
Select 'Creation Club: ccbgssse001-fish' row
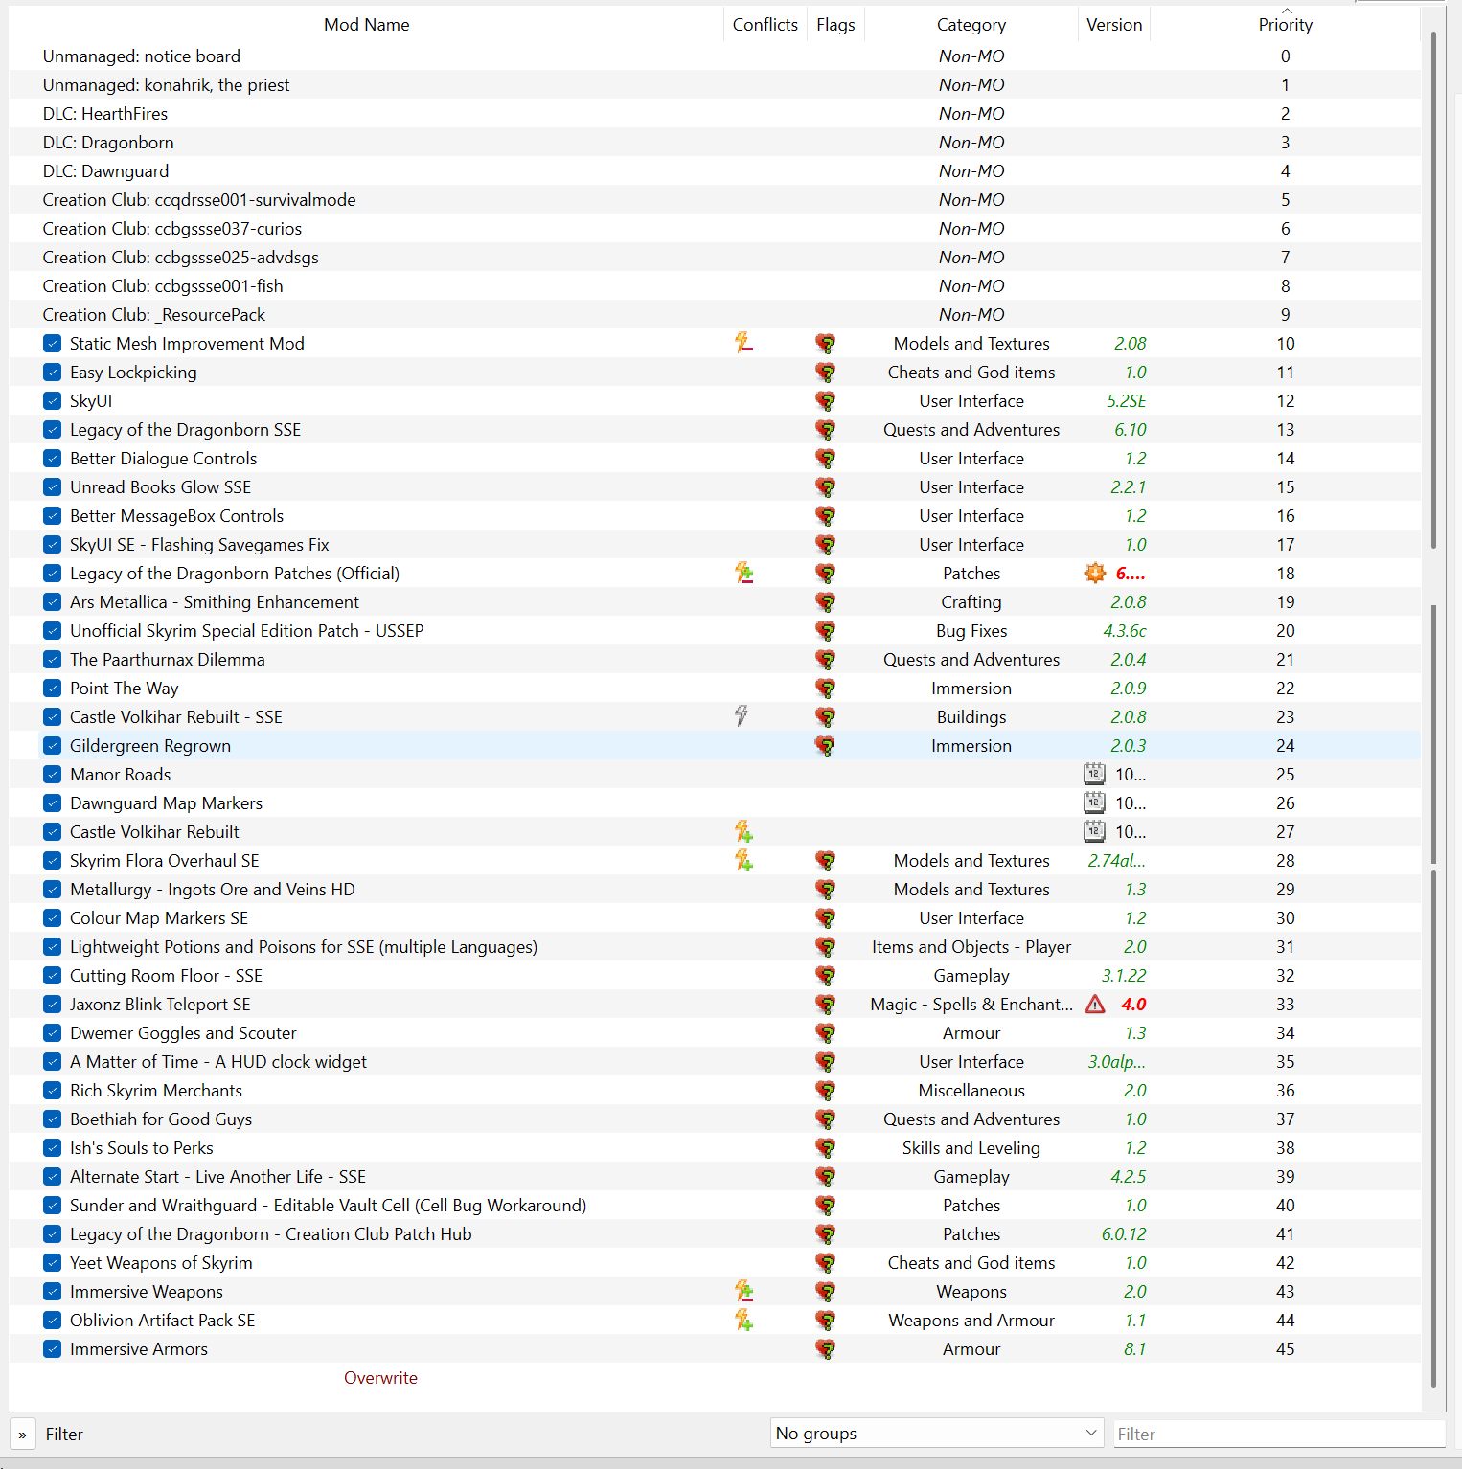click(715, 285)
